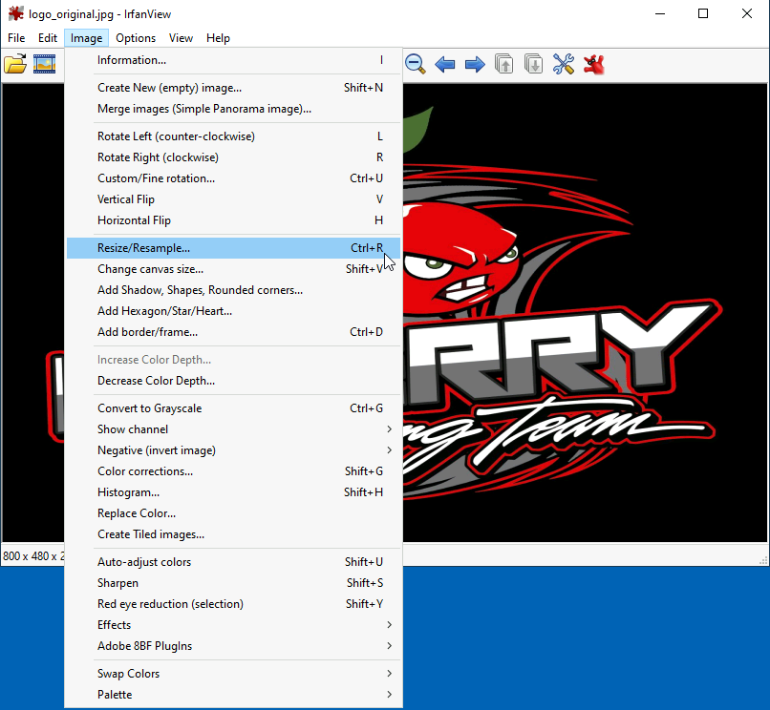
Task: Expand Negative (invert image) submenu
Action: click(233, 450)
